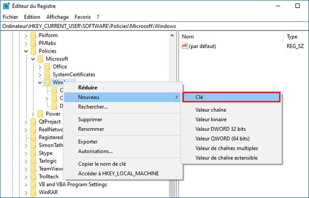309x198 pixels.
Task: Collapse the Microsoft tree node
Action: (33, 59)
